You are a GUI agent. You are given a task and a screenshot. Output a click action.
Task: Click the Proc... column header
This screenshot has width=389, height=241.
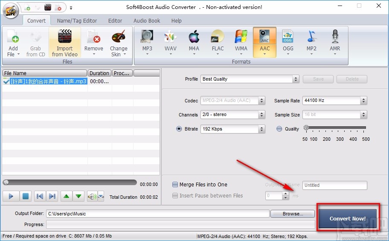pyautogui.click(x=122, y=73)
